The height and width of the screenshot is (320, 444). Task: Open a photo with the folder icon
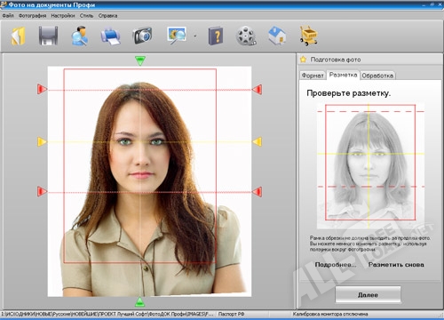click(19, 36)
